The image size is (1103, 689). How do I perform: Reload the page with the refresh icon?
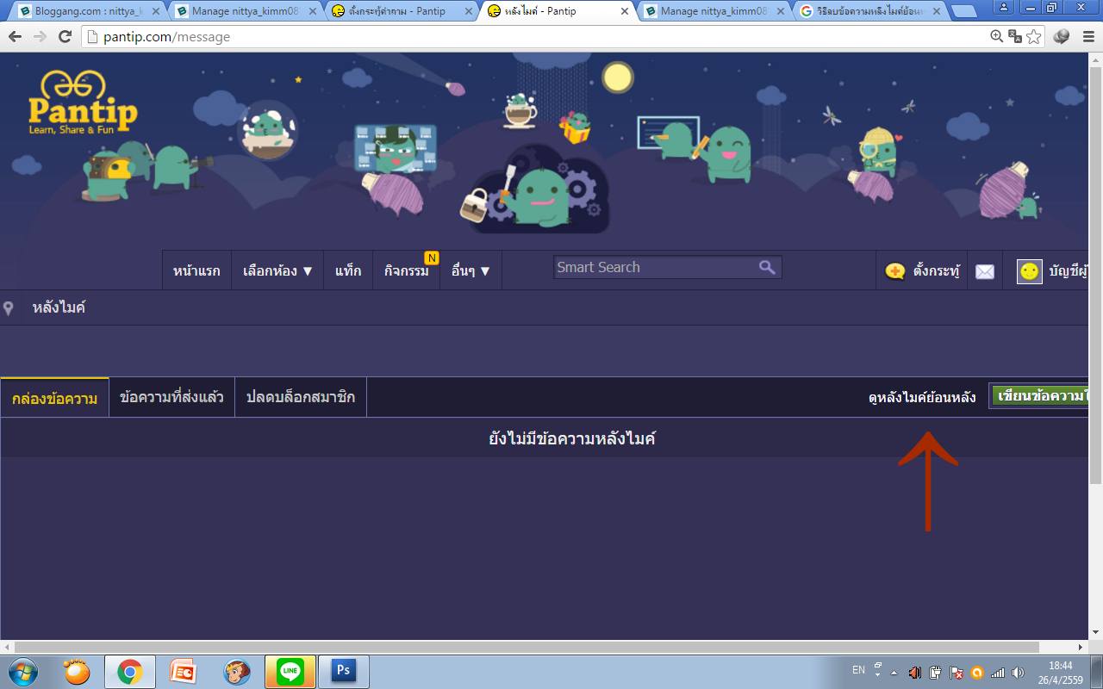click(x=65, y=36)
